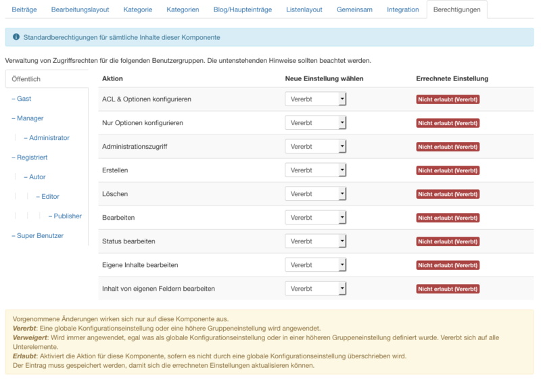Image resolution: width=541 pixels, height=380 pixels.
Task: Select the Manager user group
Action: tap(28, 118)
